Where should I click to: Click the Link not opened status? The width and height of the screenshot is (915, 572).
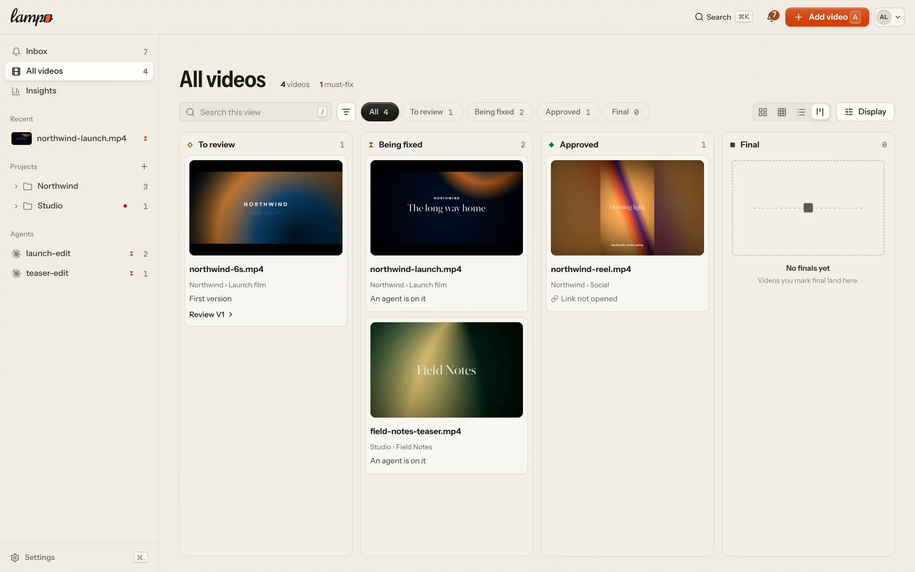[x=584, y=299]
